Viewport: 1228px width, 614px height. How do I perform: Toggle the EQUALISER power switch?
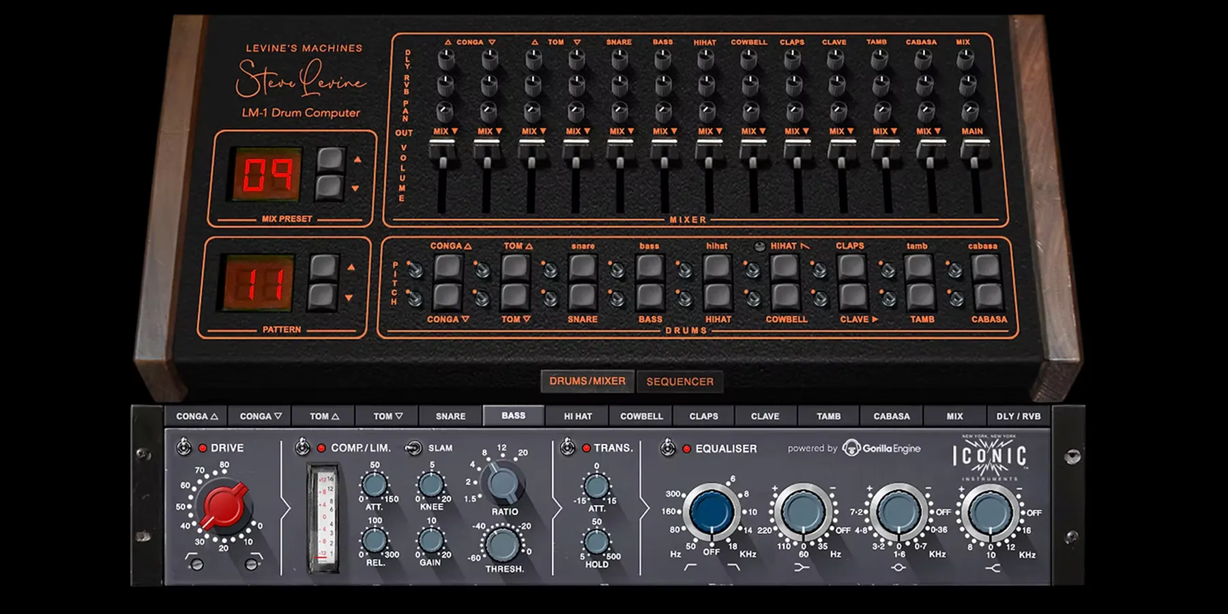(x=669, y=448)
